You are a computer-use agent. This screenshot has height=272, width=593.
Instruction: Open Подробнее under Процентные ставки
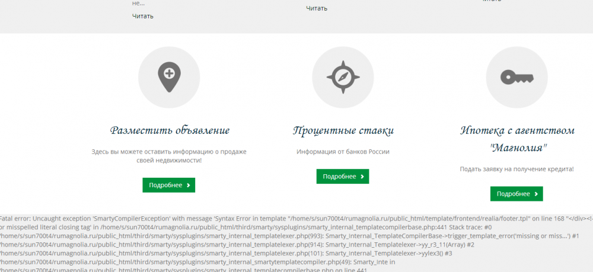pyautogui.click(x=343, y=177)
